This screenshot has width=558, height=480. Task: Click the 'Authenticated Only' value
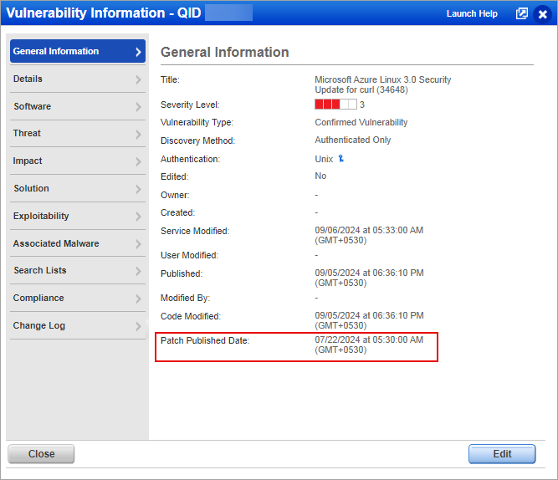353,140
